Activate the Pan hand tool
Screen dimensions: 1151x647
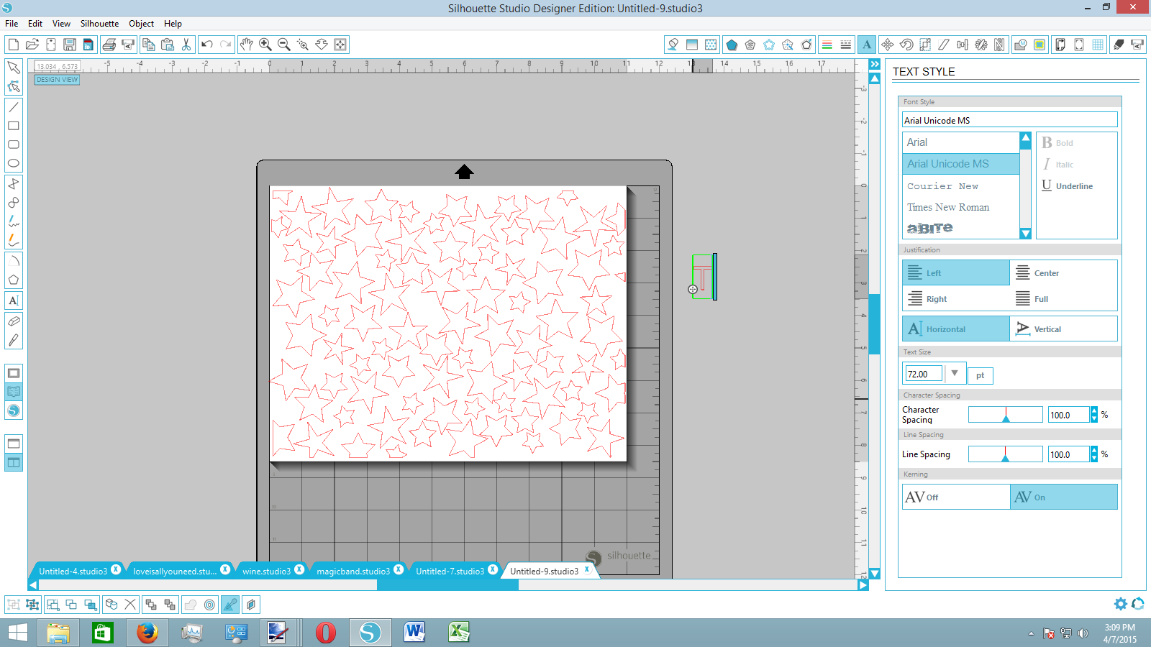tap(246, 45)
